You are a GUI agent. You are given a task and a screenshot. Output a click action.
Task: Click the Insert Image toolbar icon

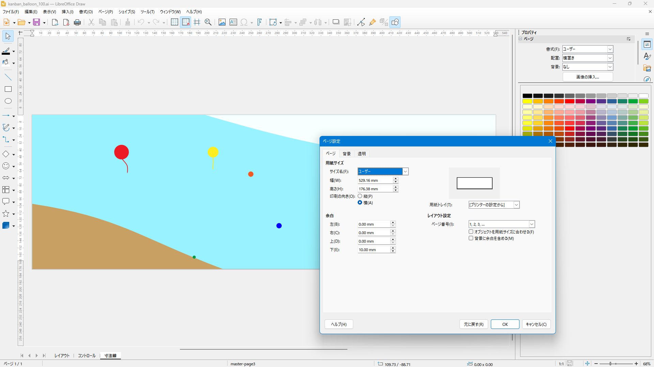click(222, 22)
